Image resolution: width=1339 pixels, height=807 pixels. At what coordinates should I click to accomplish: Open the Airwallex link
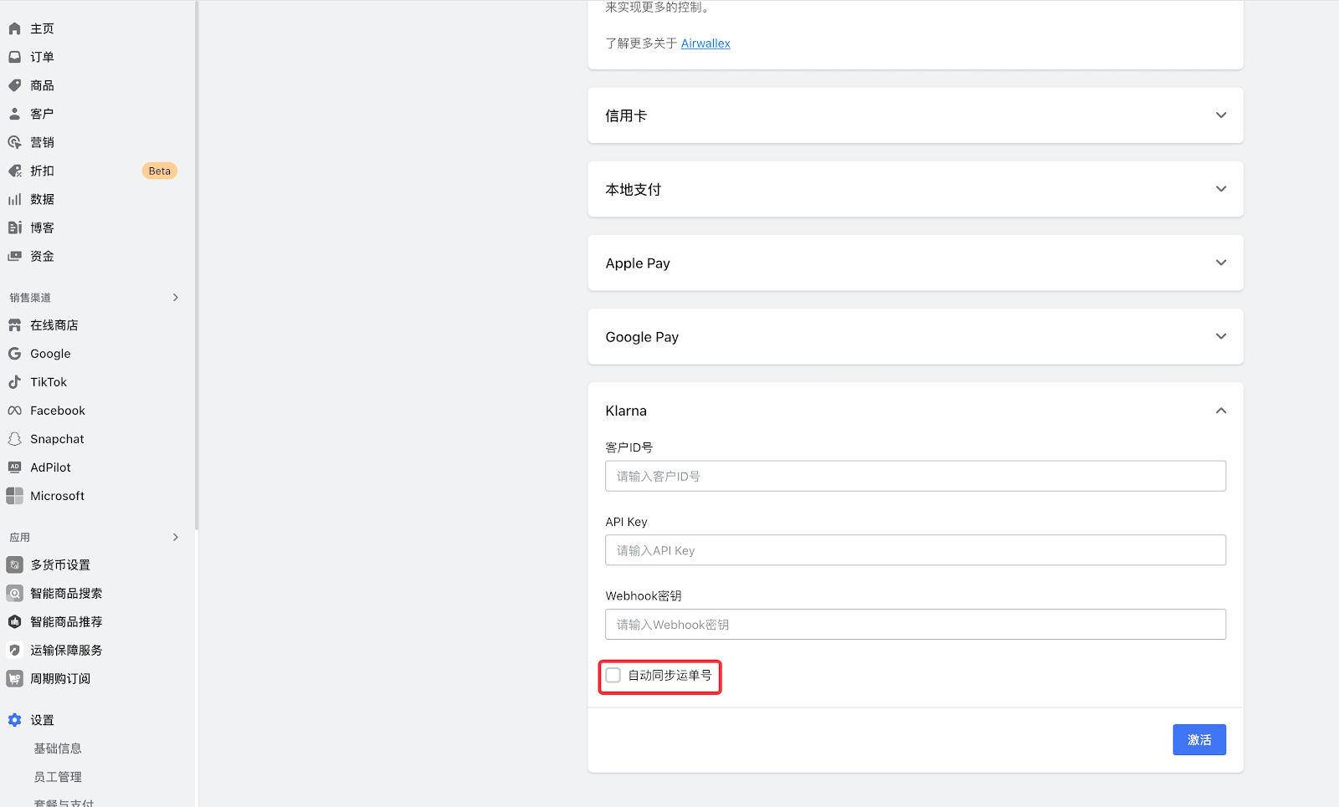pos(705,43)
